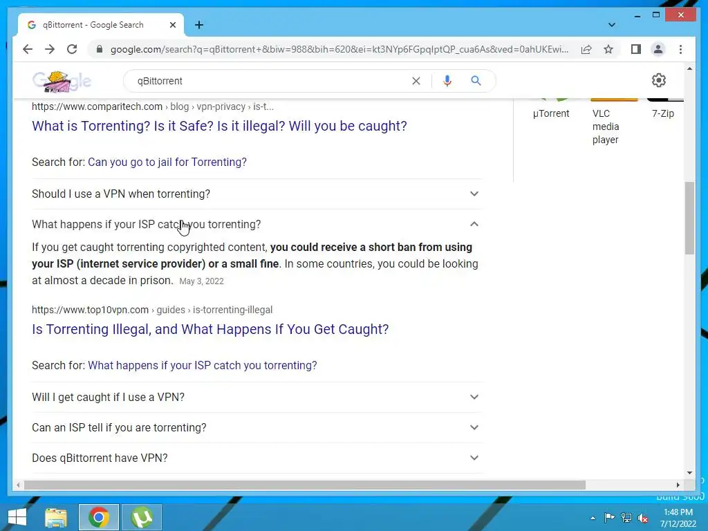Click the browser forward arrow
The height and width of the screenshot is (531, 708).
click(x=50, y=49)
